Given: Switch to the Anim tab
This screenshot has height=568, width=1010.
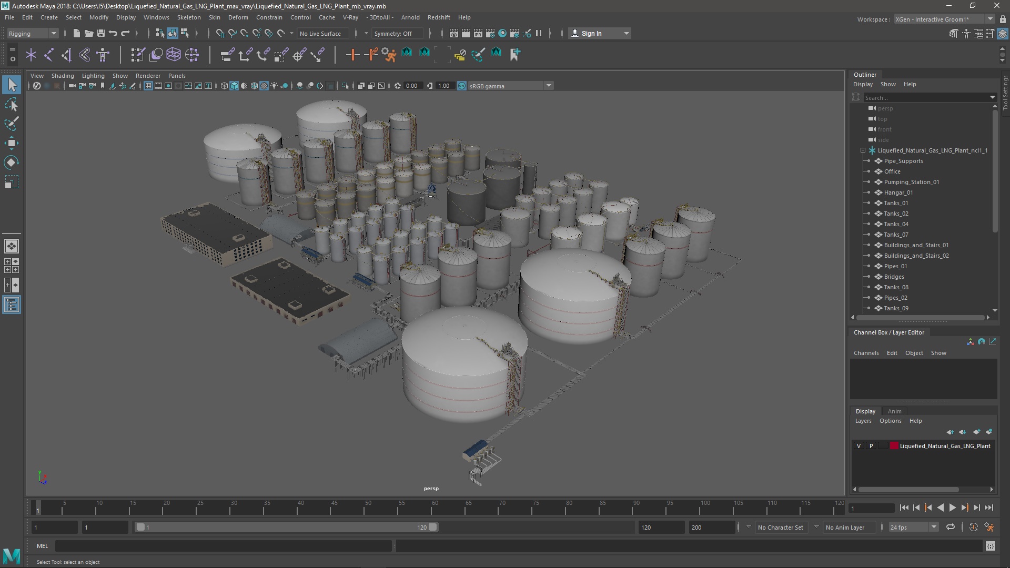Looking at the screenshot, I should tap(894, 411).
